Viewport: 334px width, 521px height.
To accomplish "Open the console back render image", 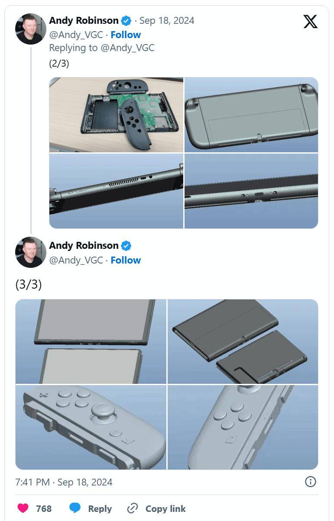I will (251, 115).
